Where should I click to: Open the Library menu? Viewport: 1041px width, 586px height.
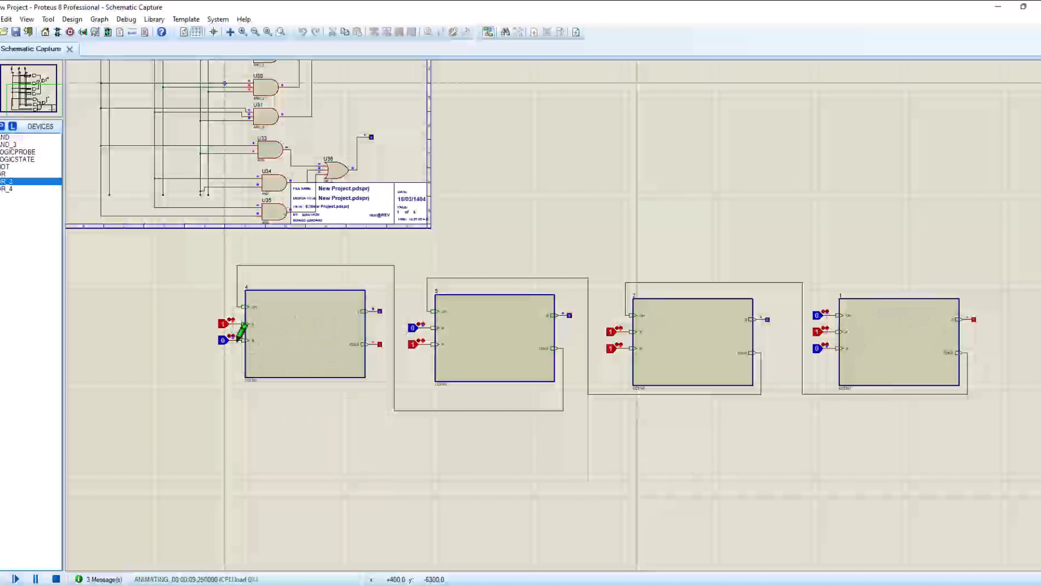coord(154,19)
